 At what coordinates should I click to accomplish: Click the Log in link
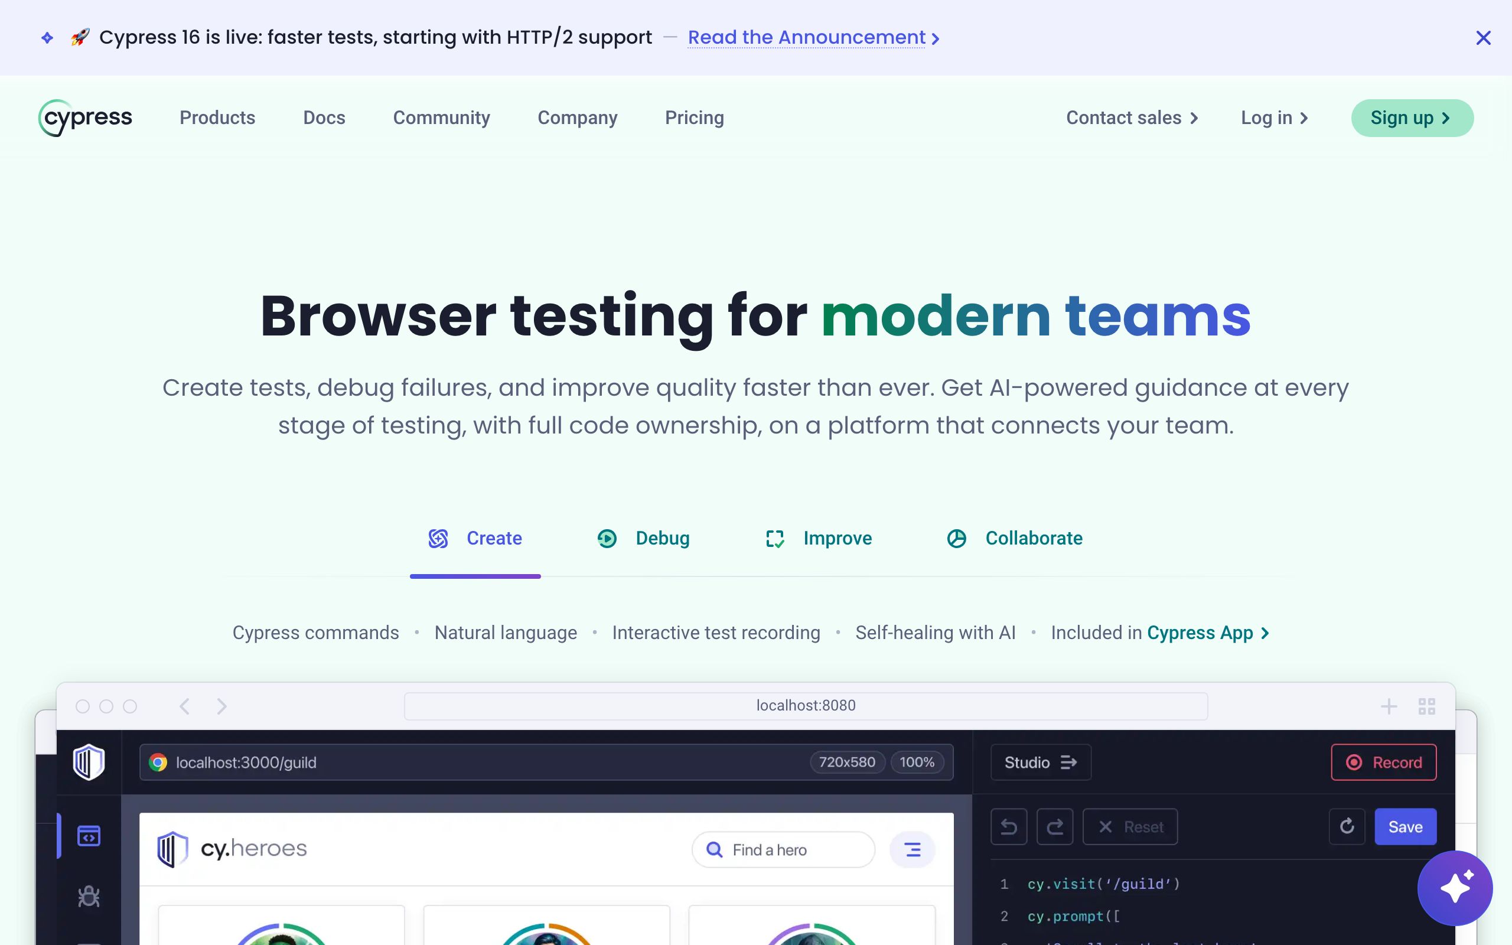click(1274, 118)
